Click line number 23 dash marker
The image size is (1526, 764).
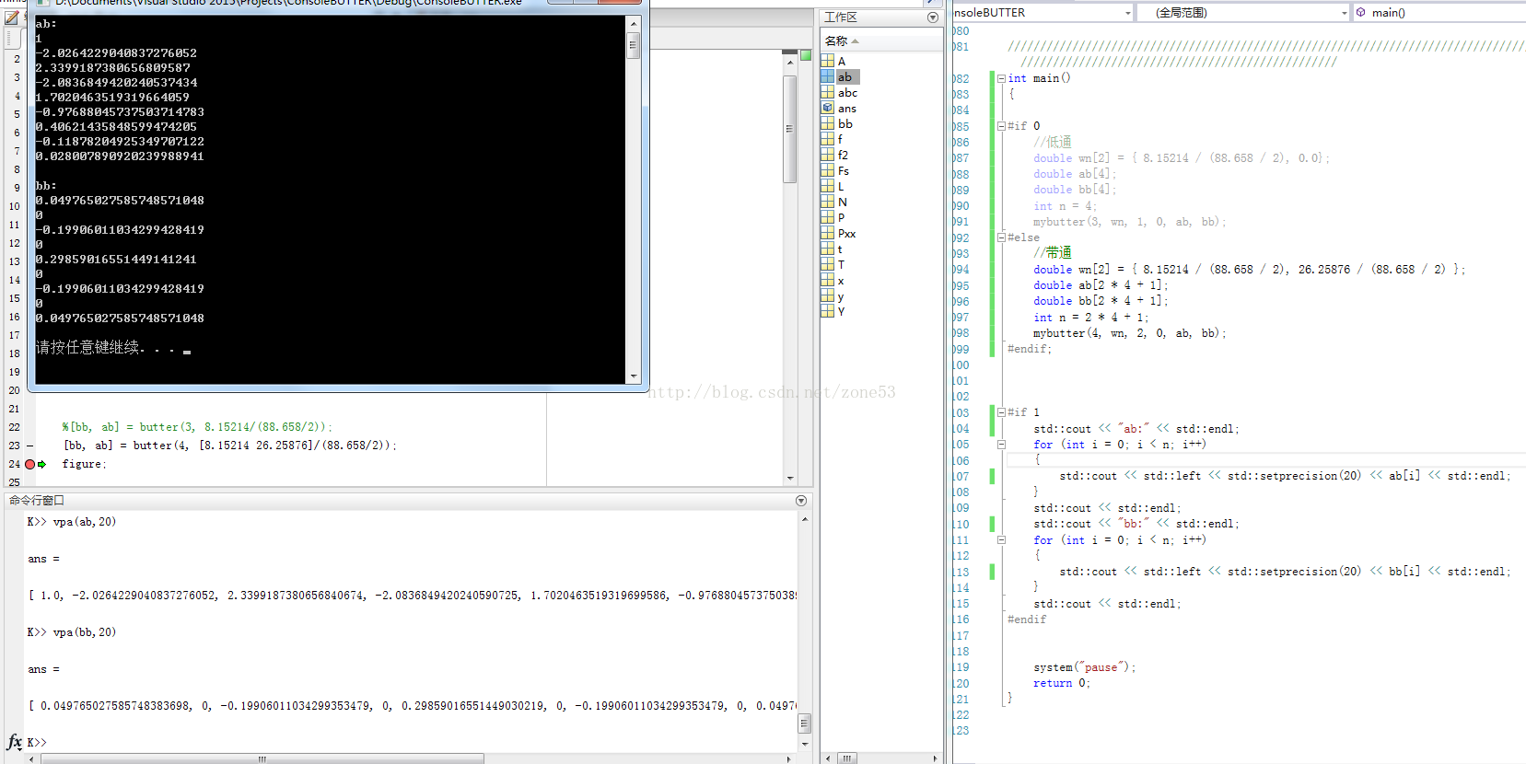tap(29, 446)
